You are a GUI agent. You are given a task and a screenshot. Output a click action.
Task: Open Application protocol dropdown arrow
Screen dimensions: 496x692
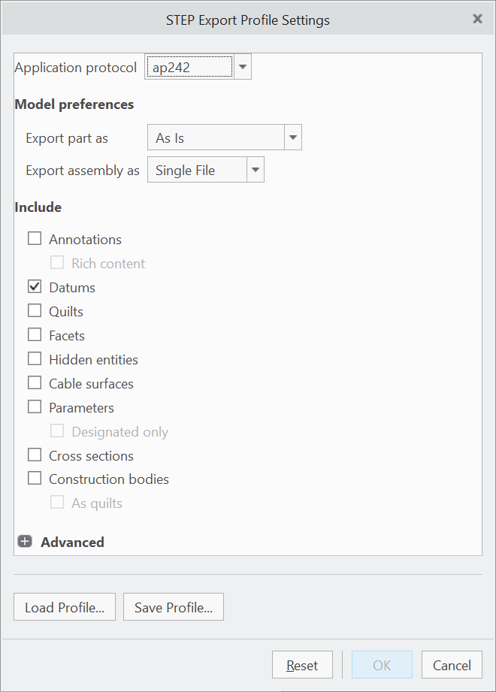coord(242,67)
